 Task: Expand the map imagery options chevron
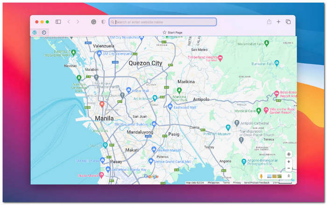(x=289, y=176)
